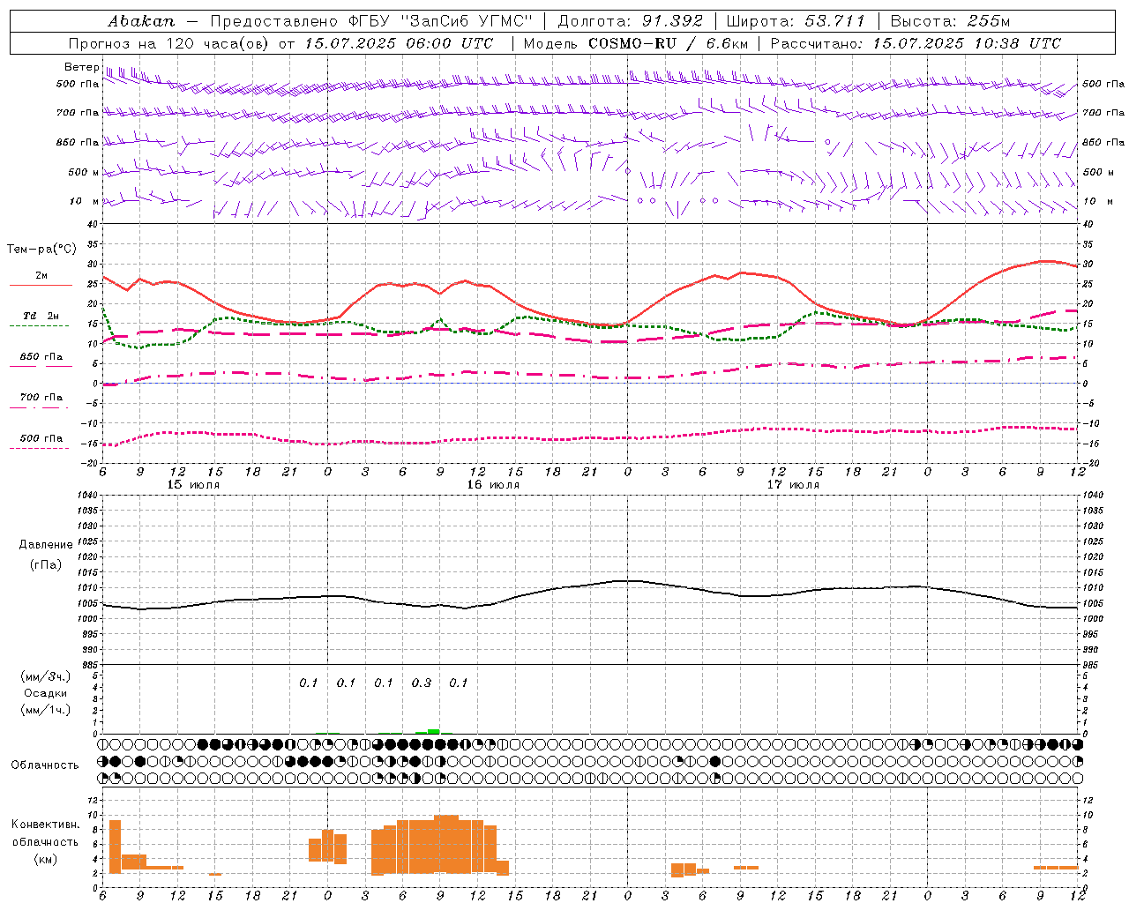
Task: Click the "Ветер" wind panel label
Action: [81, 67]
